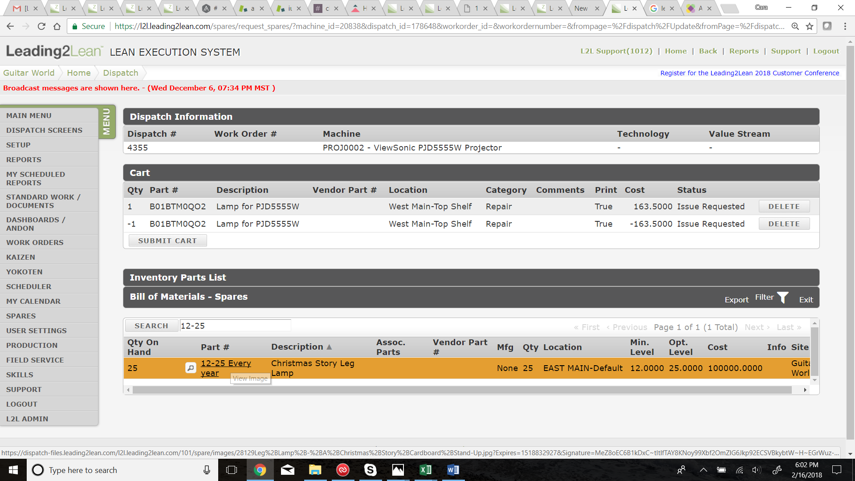
Task: Open DISPATCH SCREENS menu item
Action: click(49, 130)
